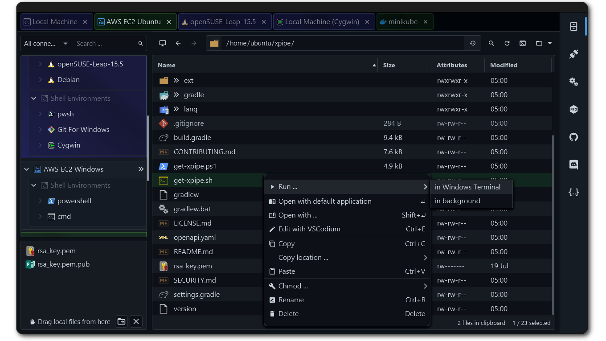
Task: Expand the powershell tree entry
Action: [x=40, y=201]
